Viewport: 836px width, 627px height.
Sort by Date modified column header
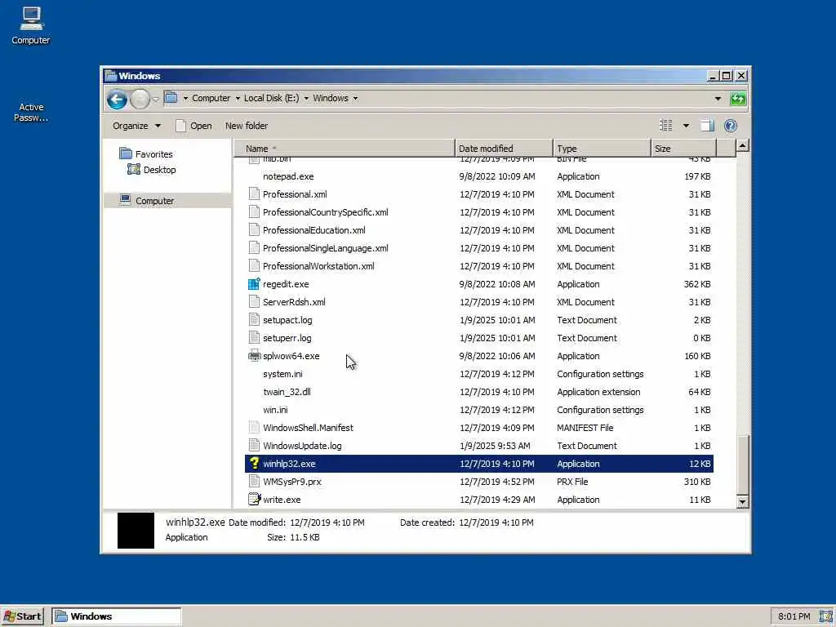[504, 149]
